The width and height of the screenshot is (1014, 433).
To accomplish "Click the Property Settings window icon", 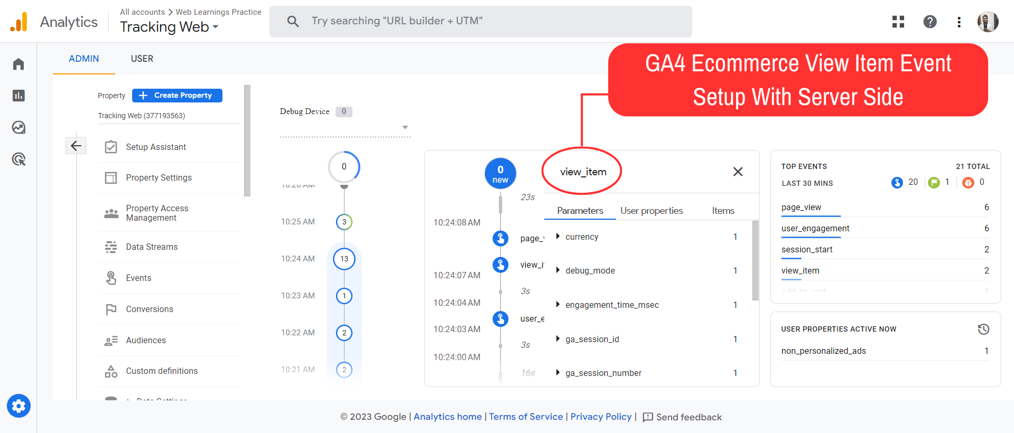I will [x=111, y=177].
